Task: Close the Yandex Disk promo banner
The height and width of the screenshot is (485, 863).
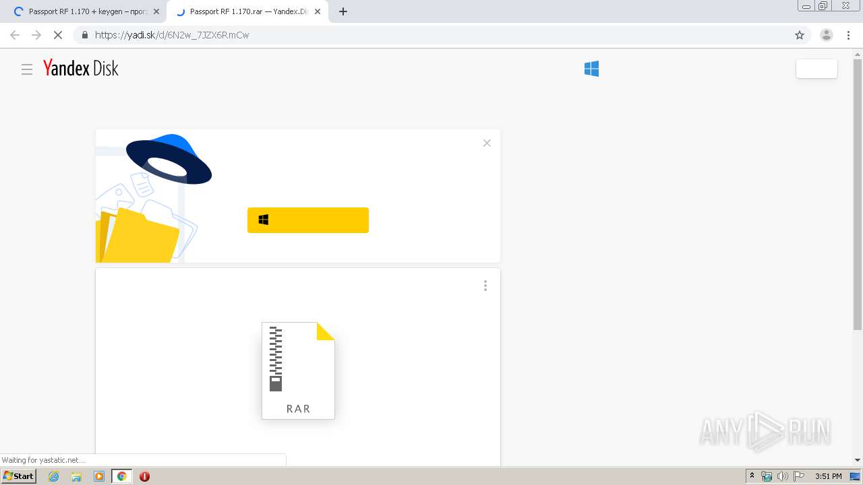Action: [x=487, y=143]
